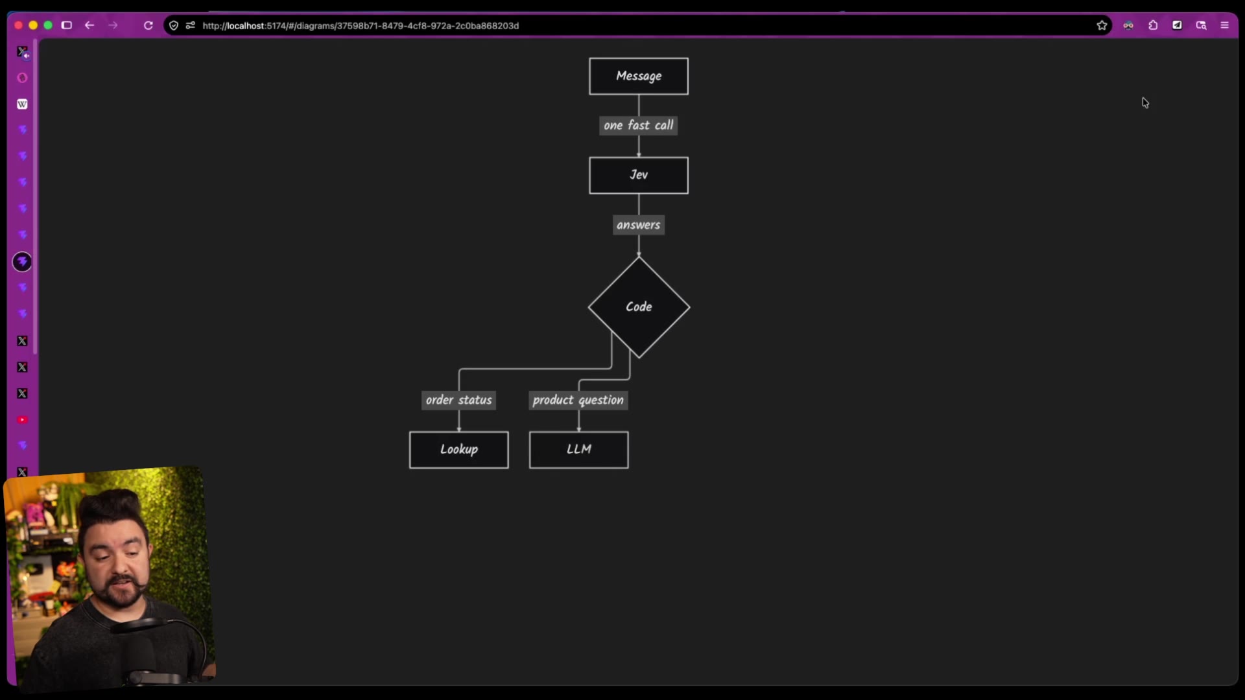This screenshot has width=1245, height=700.
Task: Open the extensions puzzle icon
Action: coord(1153,25)
